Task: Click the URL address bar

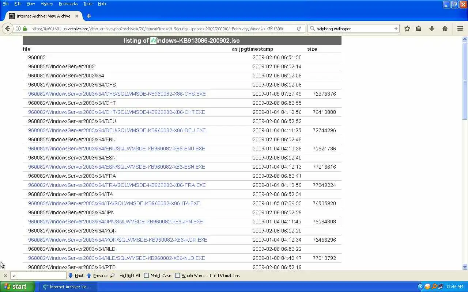Action: coord(157,28)
